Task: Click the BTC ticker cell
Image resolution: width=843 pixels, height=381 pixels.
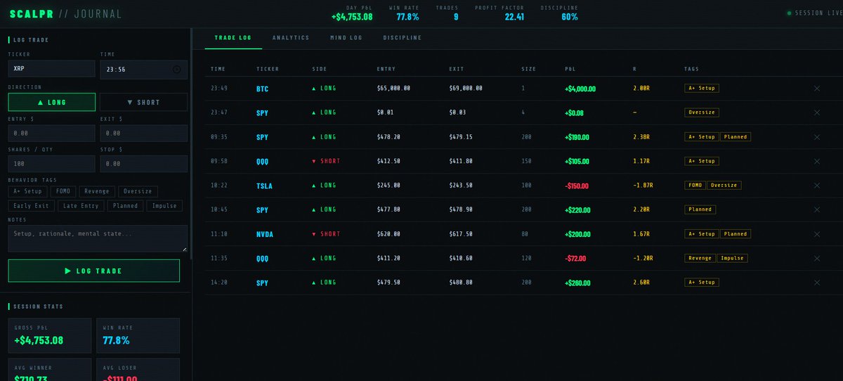Action: click(262, 89)
